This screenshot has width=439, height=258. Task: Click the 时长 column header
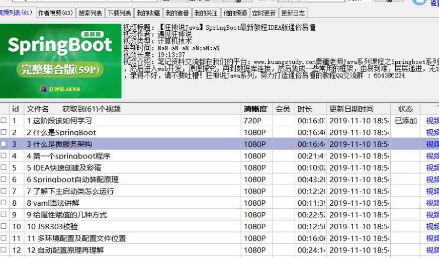pyautogui.click(x=305, y=109)
